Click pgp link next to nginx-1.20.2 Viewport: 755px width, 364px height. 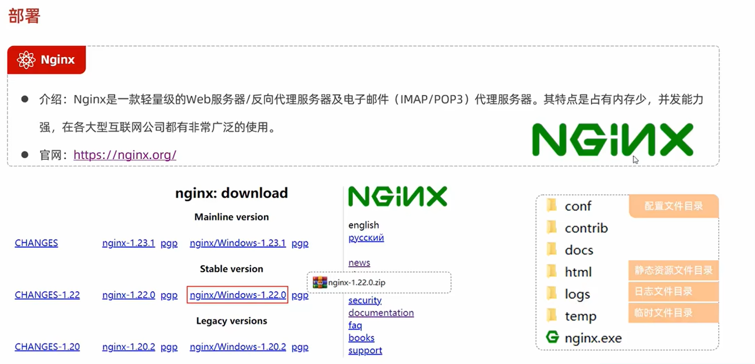pyautogui.click(x=169, y=347)
